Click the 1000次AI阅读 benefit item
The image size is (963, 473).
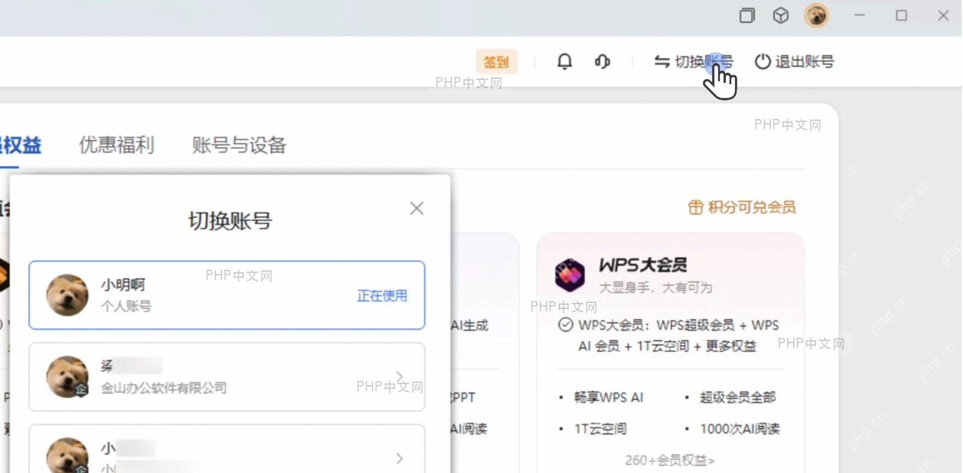coord(740,429)
